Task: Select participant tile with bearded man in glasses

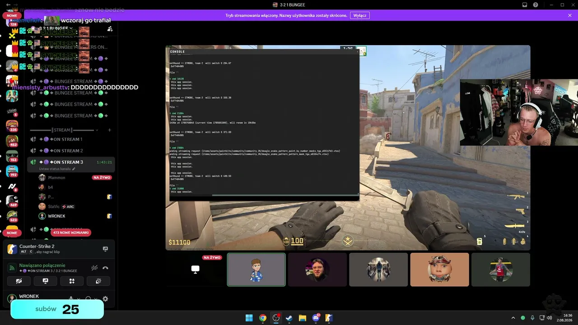Action: coord(317,269)
